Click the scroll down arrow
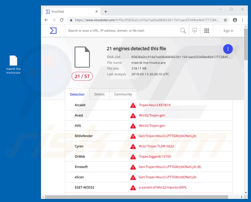 [246, 193]
